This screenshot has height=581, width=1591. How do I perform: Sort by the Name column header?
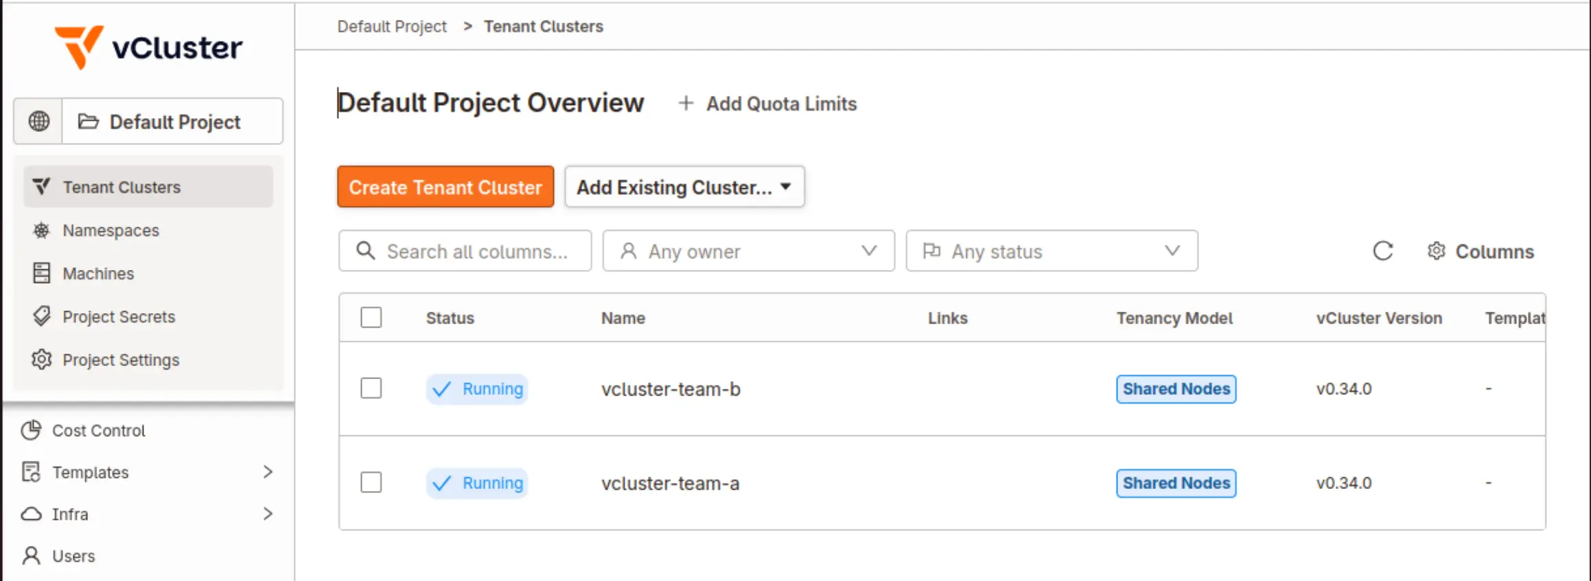(623, 318)
